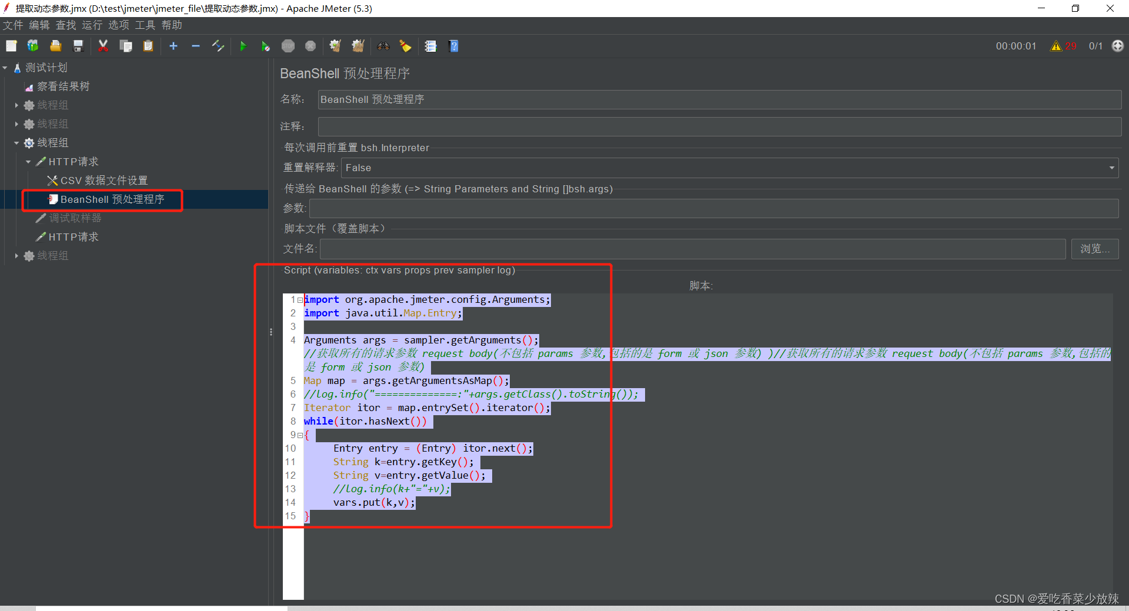Create a new test plan with New icon
Screen dimensions: 1129x611
click(x=11, y=46)
